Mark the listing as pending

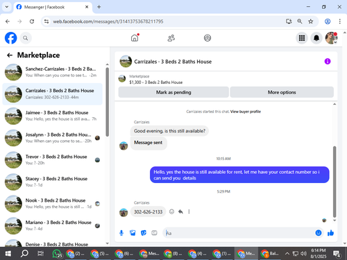173,92
